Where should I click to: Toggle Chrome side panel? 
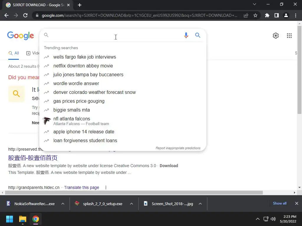[x=276, y=15]
